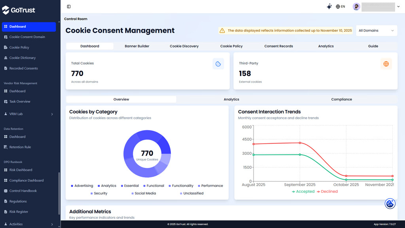The image size is (405, 228).
Task: Click the donut chart center showing 770
Action: [147, 153]
